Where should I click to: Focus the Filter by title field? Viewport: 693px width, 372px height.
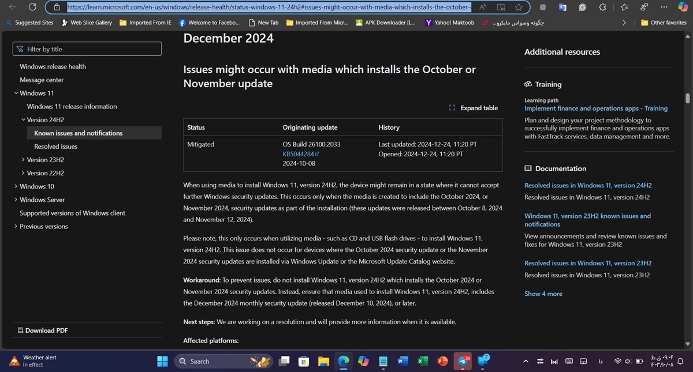tap(87, 49)
